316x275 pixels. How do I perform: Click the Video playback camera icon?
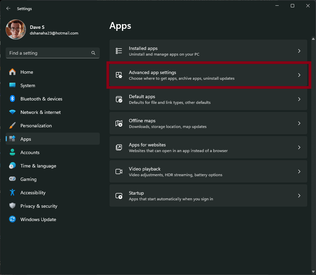119,171
